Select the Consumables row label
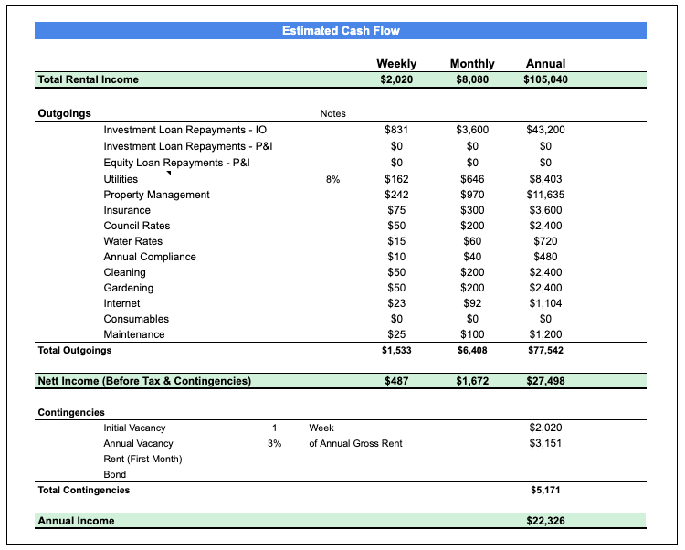 click(x=136, y=319)
